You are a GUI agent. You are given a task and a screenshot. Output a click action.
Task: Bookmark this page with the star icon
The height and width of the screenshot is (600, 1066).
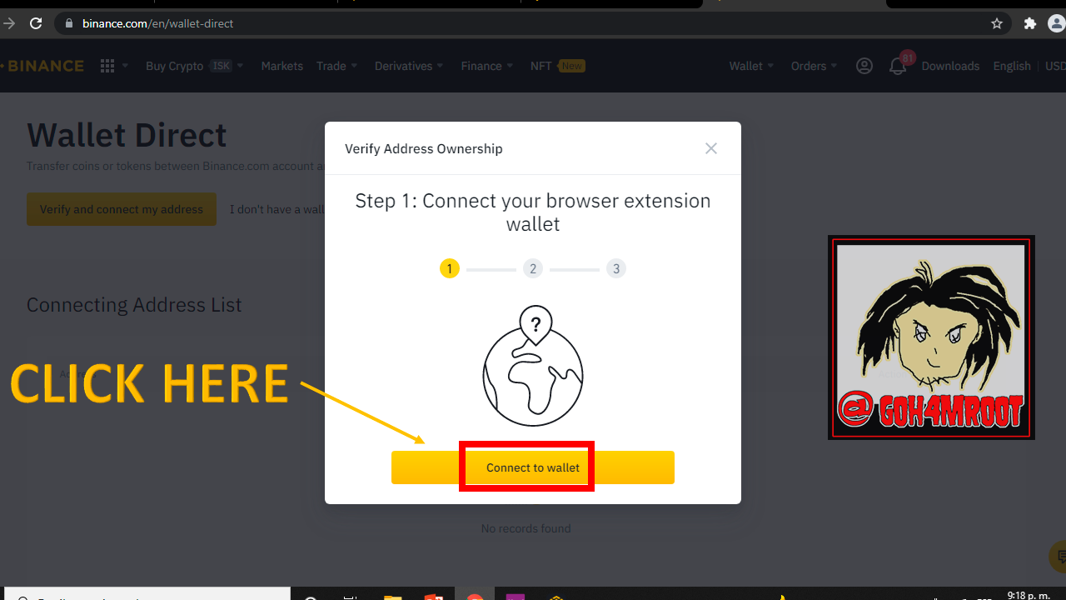997,23
